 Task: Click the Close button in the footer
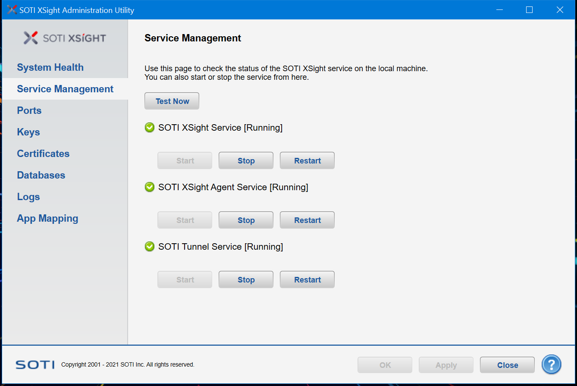[507, 365]
